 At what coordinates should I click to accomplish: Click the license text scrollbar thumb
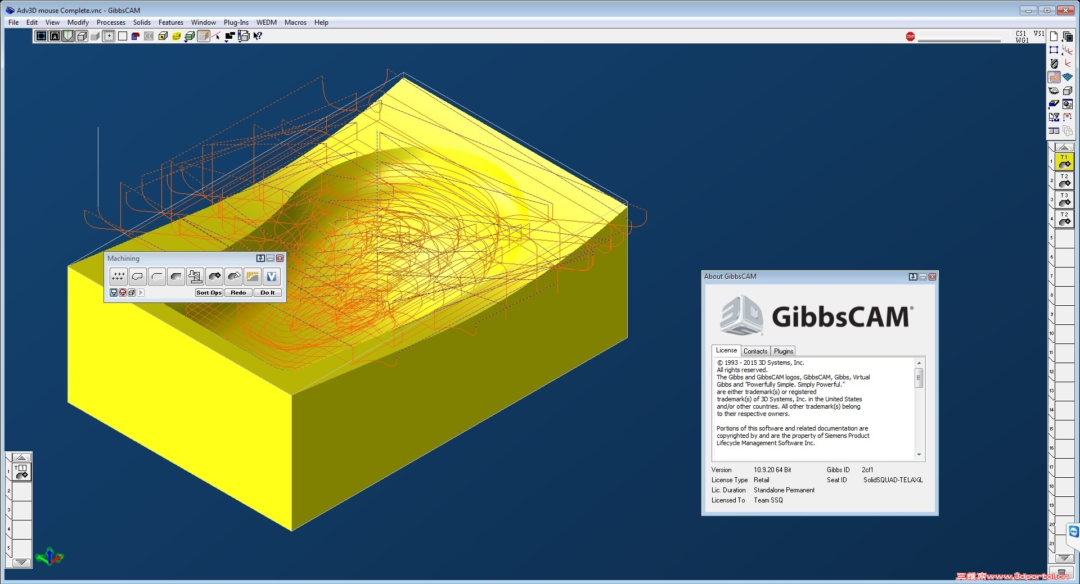[x=919, y=378]
